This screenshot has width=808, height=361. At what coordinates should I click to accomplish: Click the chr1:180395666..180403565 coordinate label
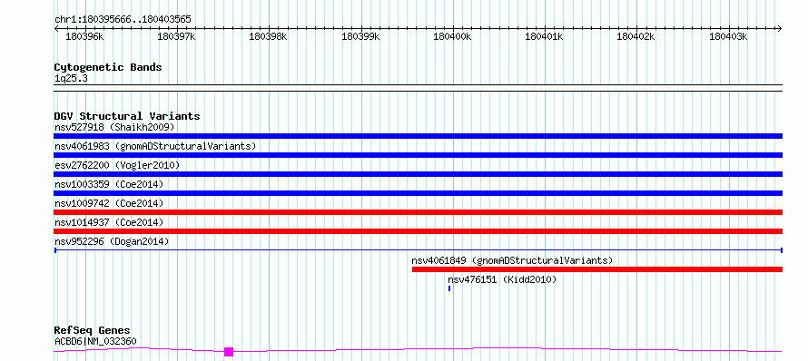(123, 20)
